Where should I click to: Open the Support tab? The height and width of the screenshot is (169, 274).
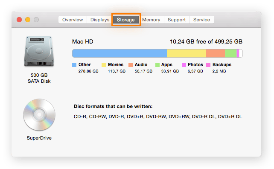tap(177, 20)
